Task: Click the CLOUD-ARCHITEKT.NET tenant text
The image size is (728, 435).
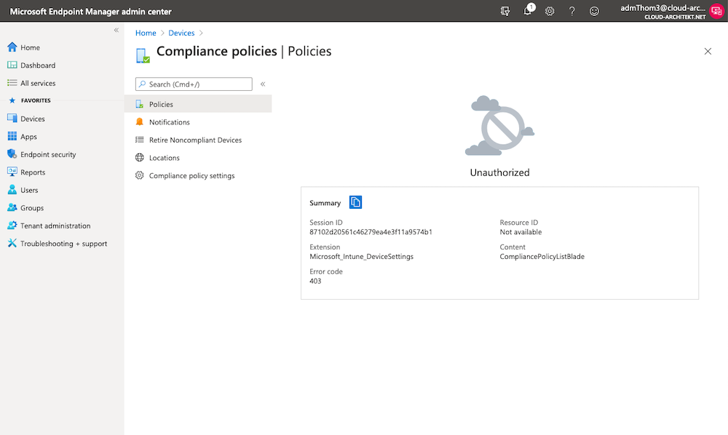Action: point(675,17)
